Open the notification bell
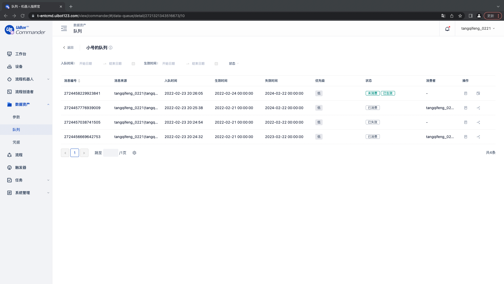Screen dimensions: 504x284 tap(447, 29)
